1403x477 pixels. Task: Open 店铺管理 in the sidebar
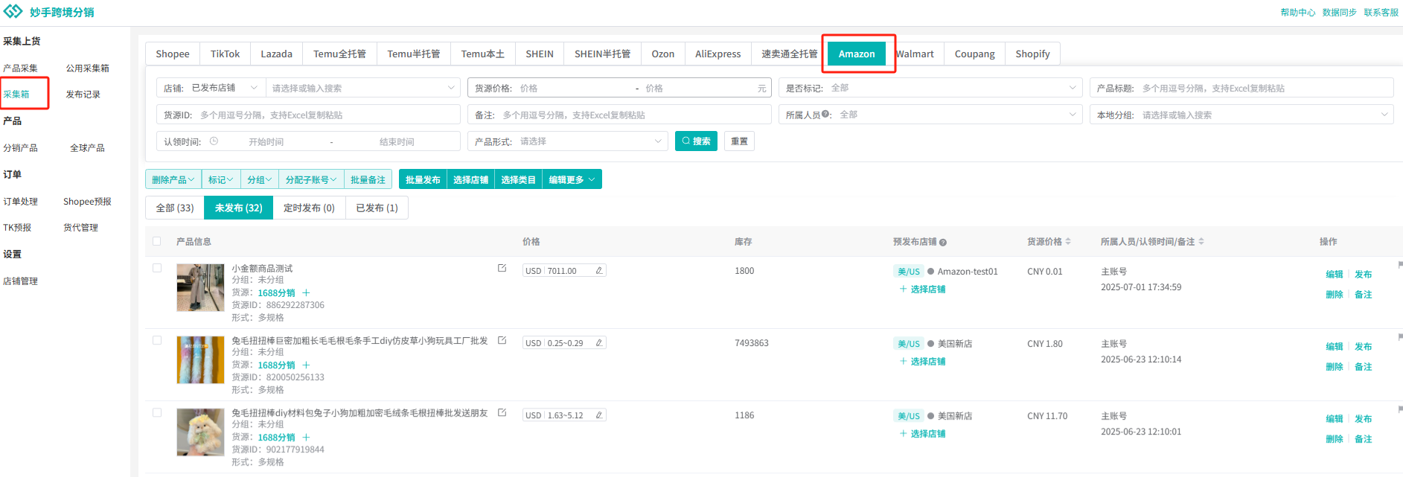[20, 281]
